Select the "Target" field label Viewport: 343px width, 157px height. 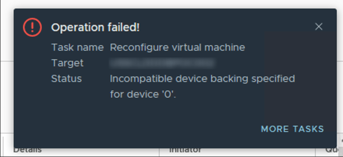coord(67,63)
